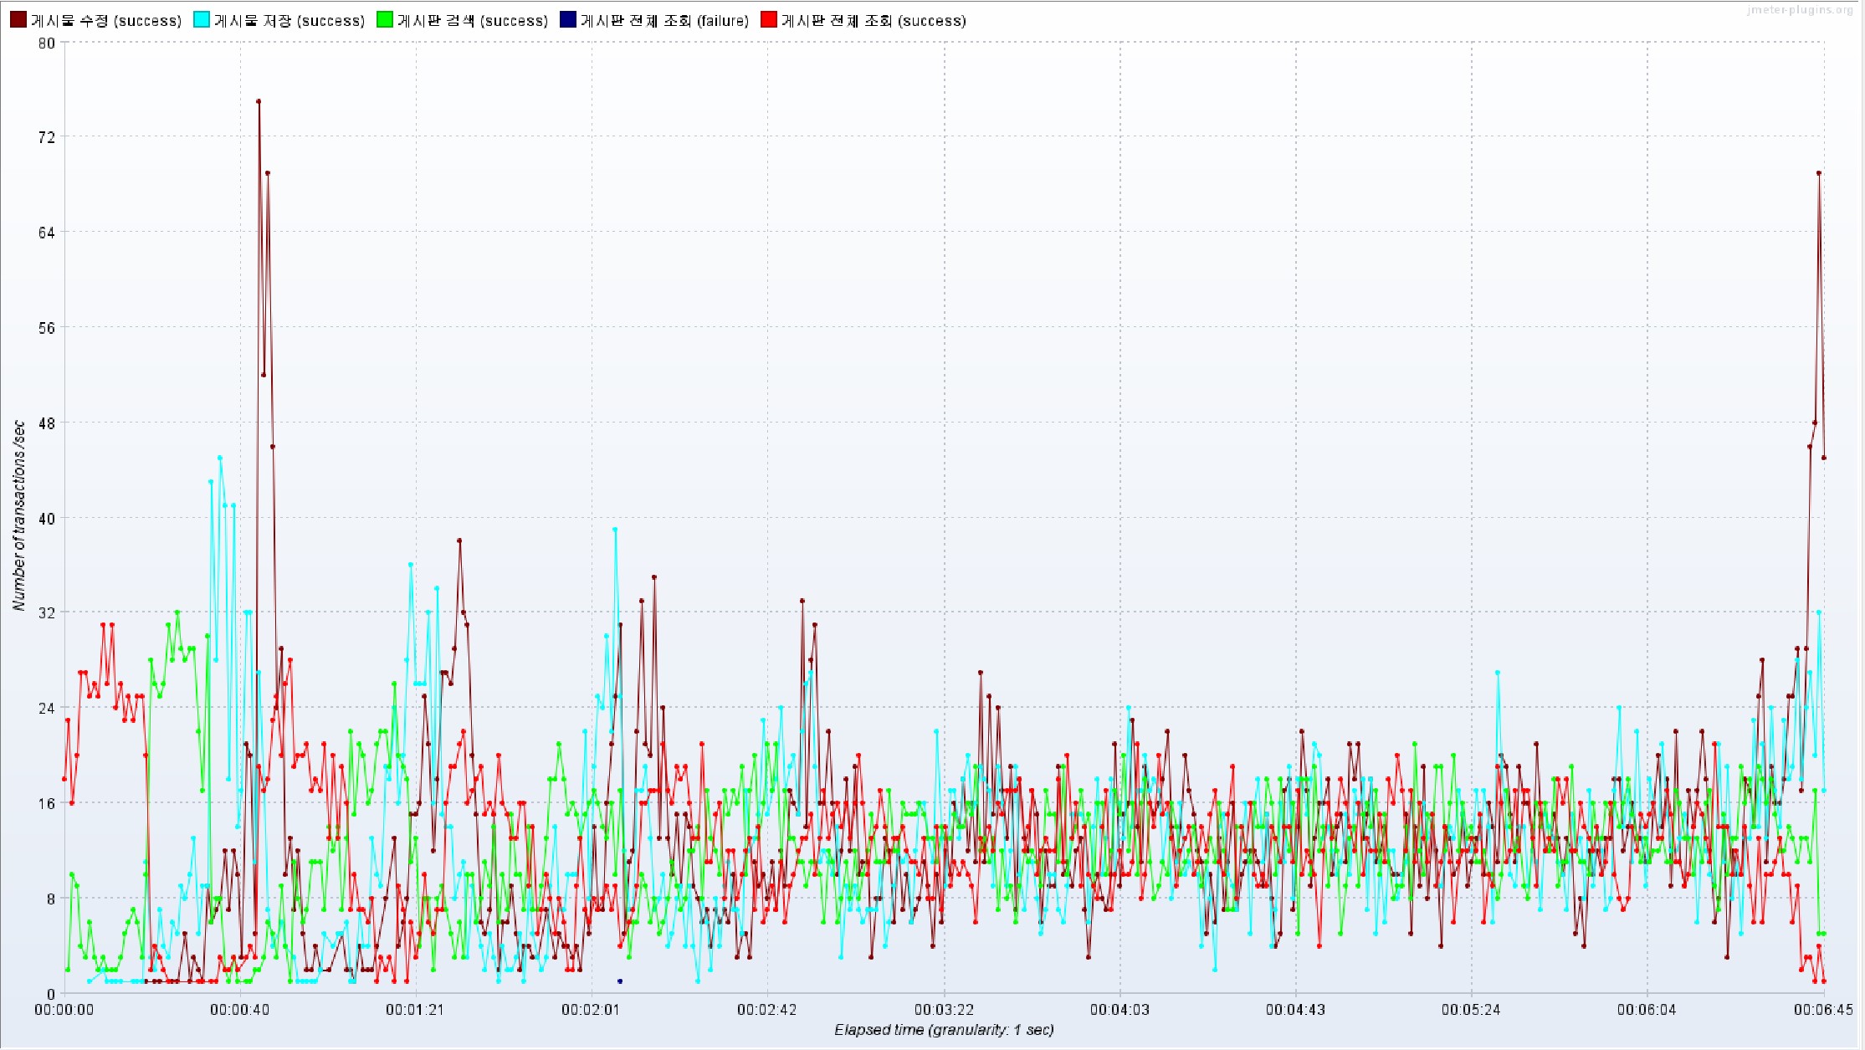The width and height of the screenshot is (1865, 1050).
Task: Click the bright red 게시판 전체 조회 success swatch
Action: (768, 20)
